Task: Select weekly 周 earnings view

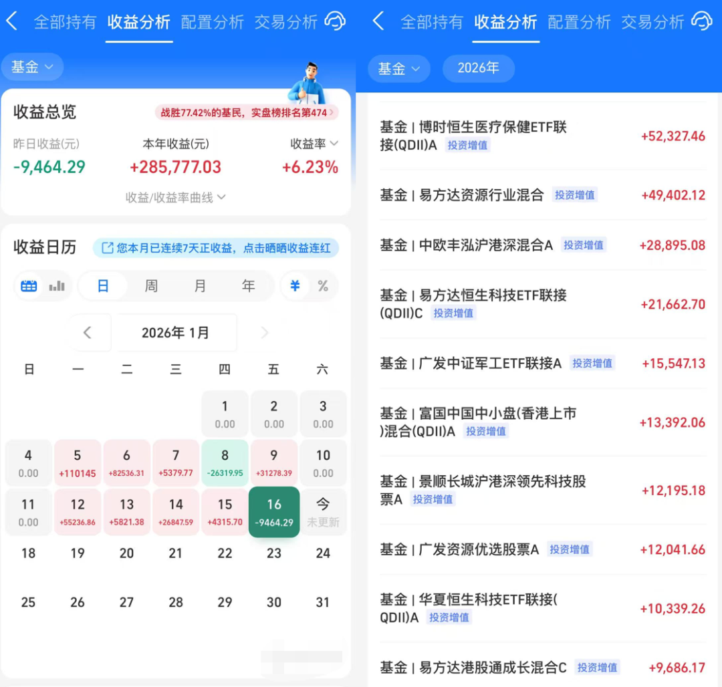Action: tap(151, 286)
